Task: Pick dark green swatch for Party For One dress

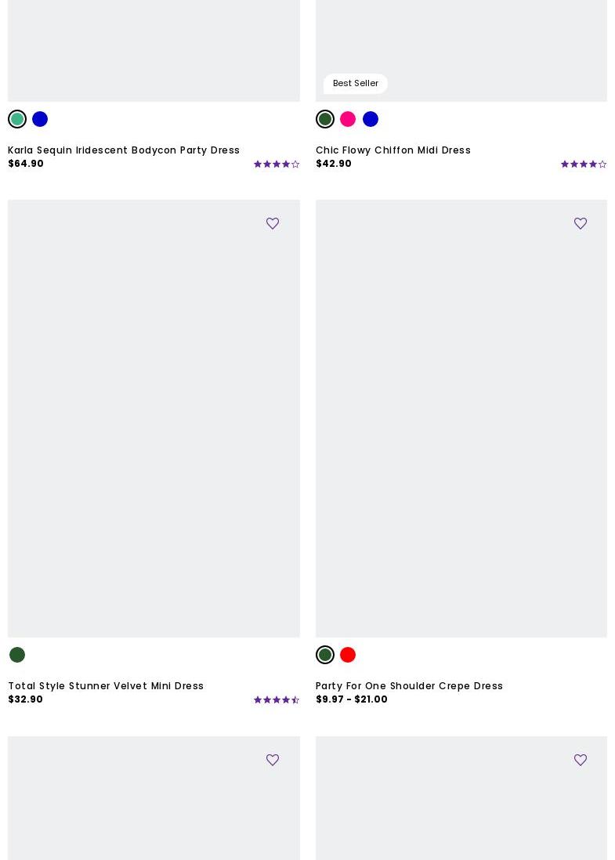Action: click(325, 655)
